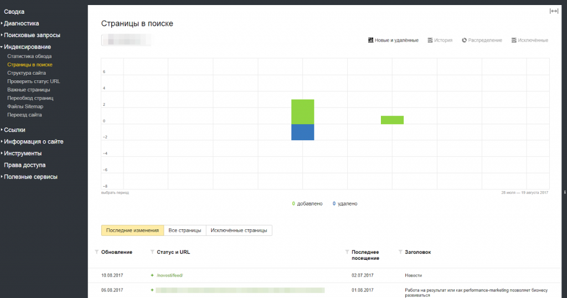
Task: Click the 01.08.2017 last visit date
Action: (362, 290)
